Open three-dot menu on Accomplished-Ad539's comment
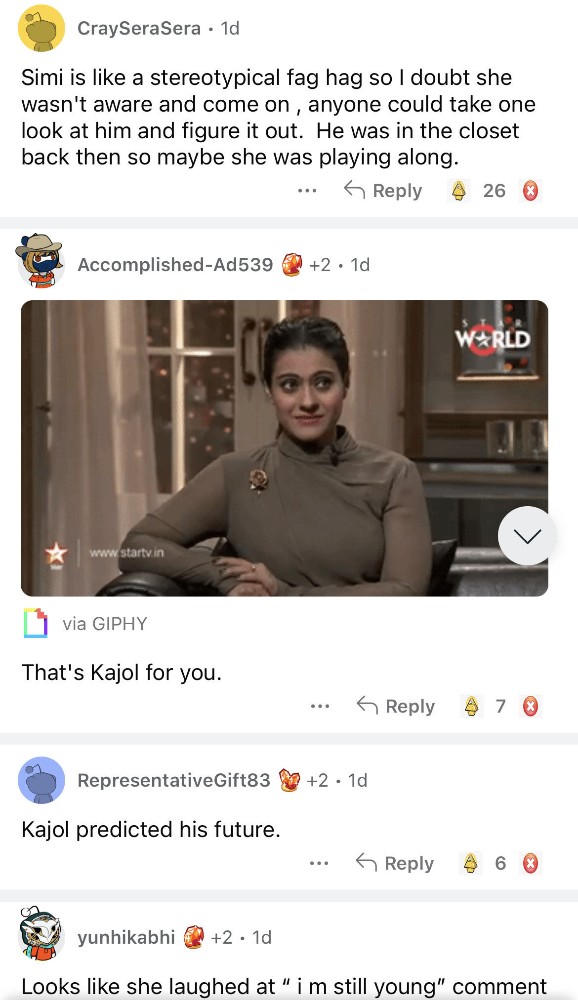Screen dimensions: 578x1000 [320, 706]
